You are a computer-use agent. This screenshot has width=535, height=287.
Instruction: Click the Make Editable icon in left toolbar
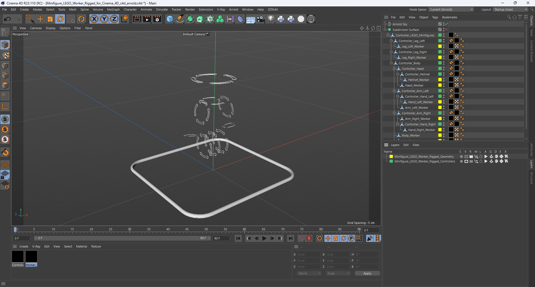click(x=5, y=33)
